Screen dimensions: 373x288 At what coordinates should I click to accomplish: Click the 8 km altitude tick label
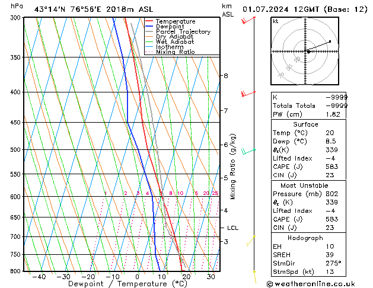[x=226, y=76]
